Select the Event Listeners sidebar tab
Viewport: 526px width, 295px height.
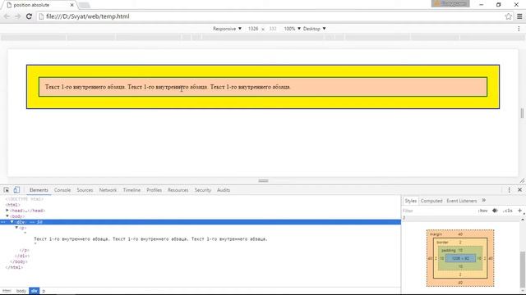[462, 201]
